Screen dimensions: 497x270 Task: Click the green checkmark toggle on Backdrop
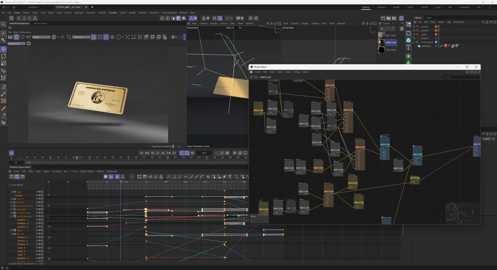point(441,46)
